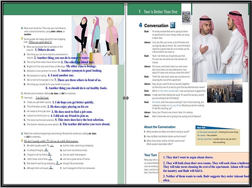Click the answer letter after 'I didn't have a lot of time'
This screenshot has width=252, height=188.
(50, 158)
